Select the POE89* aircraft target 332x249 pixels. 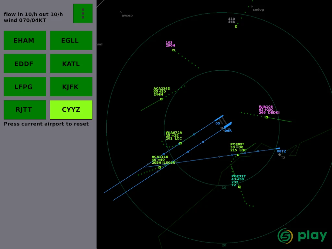point(238,155)
